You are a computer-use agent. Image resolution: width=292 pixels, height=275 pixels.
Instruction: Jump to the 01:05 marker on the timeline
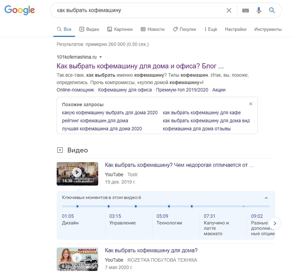coord(77,206)
